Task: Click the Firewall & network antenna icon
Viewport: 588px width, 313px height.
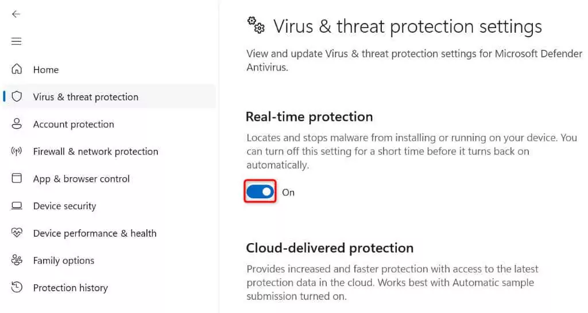Action: click(17, 151)
